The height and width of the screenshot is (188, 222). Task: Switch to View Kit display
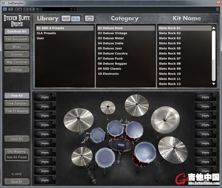point(17,96)
